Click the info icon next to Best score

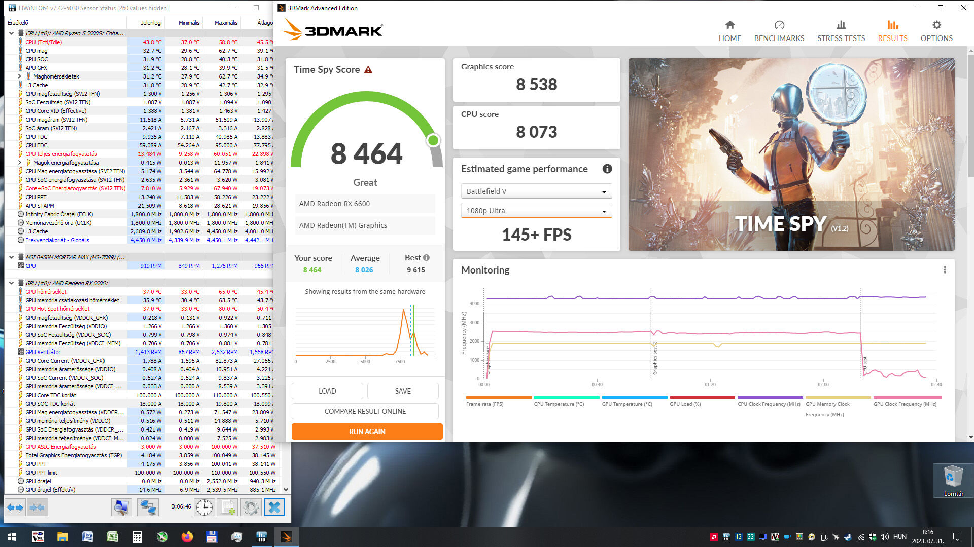click(x=426, y=257)
